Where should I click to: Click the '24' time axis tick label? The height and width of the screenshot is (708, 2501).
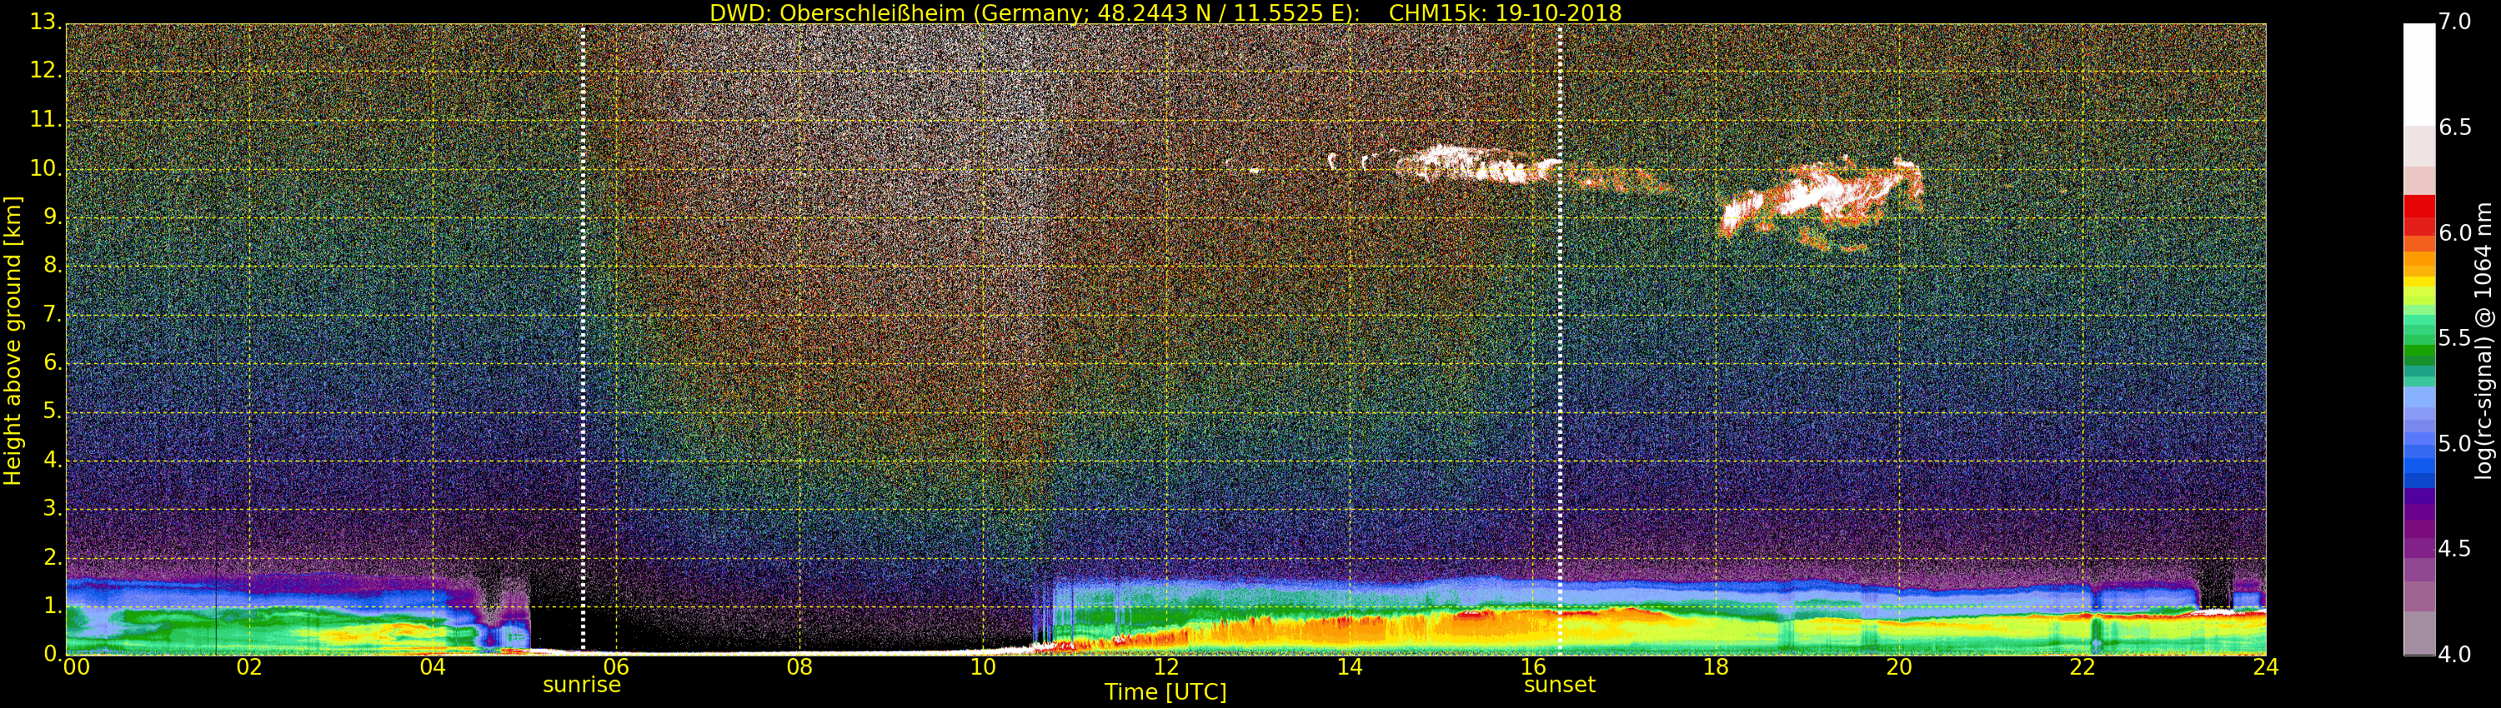pyautogui.click(x=2266, y=667)
